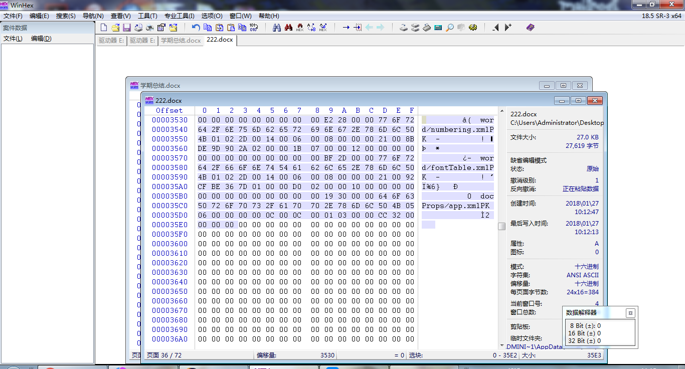Screen dimensions: 685x369
Task: Open the 导航(N) menu
Action: [93, 16]
